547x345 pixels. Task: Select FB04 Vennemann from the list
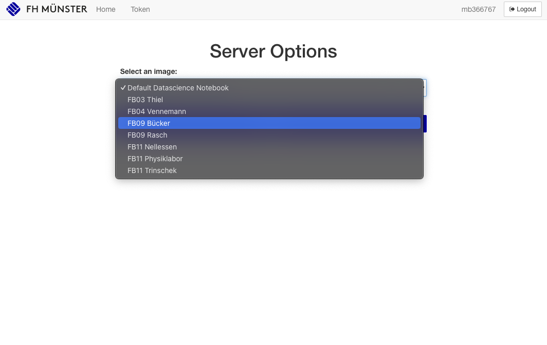click(x=157, y=111)
